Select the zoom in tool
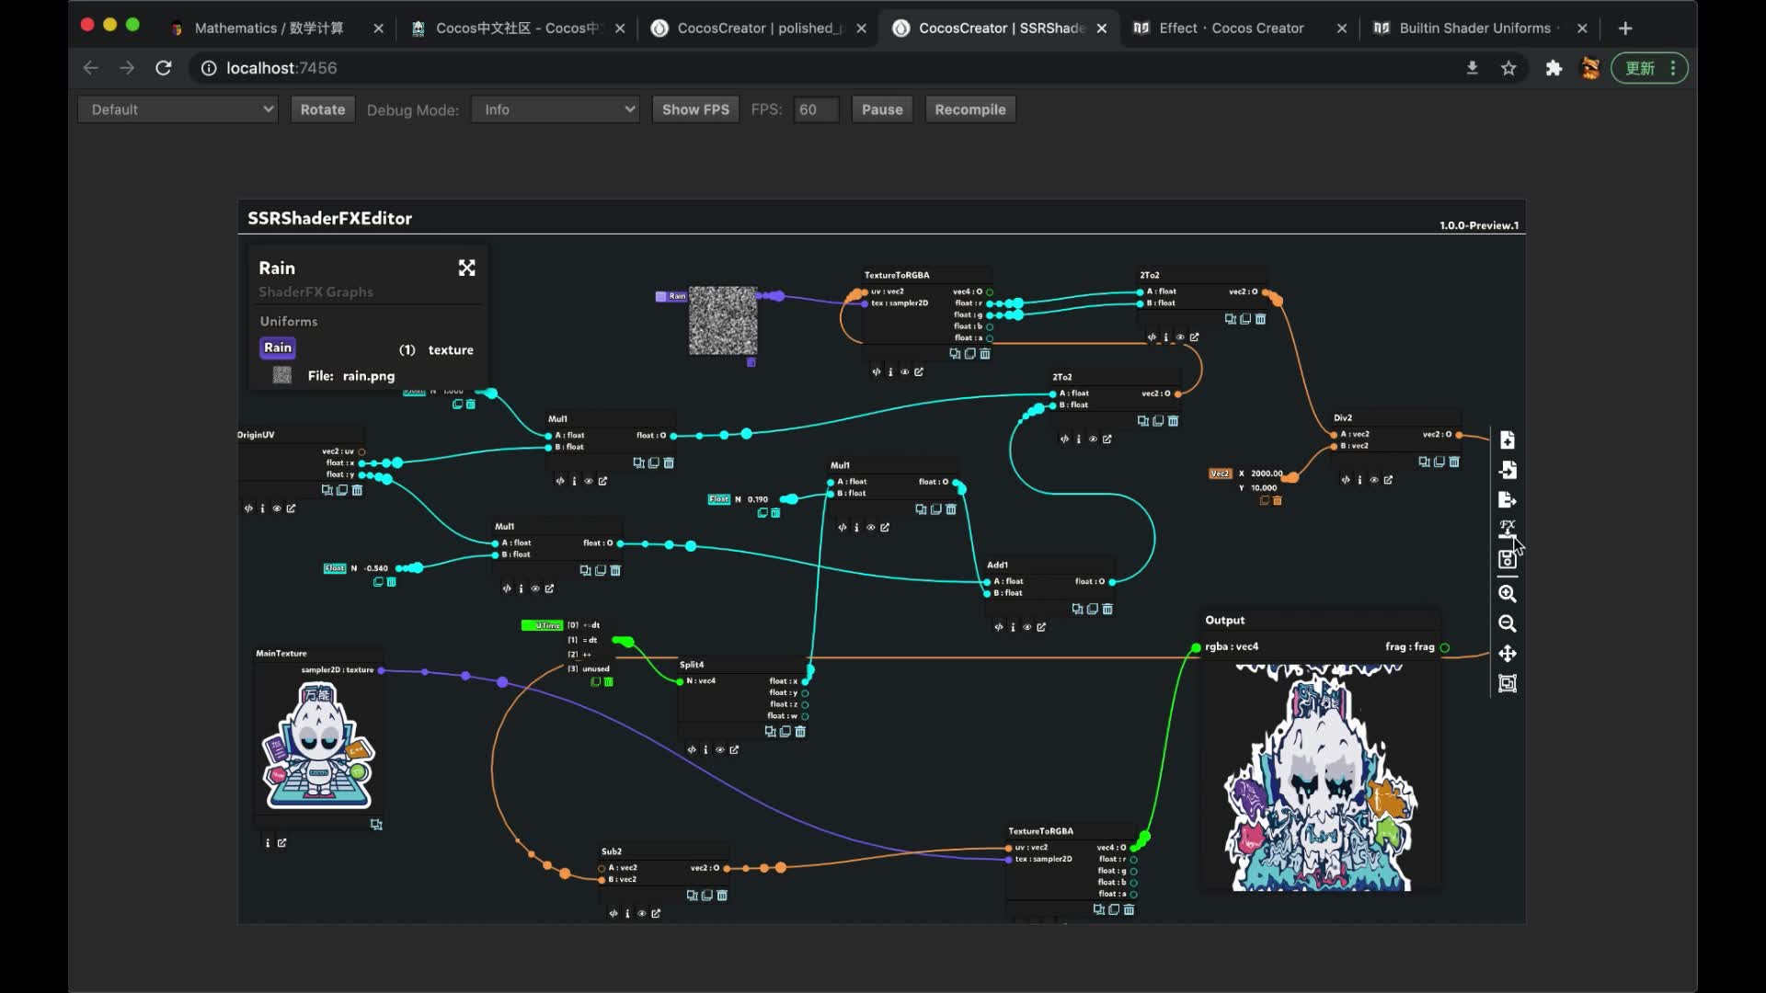 (1508, 594)
